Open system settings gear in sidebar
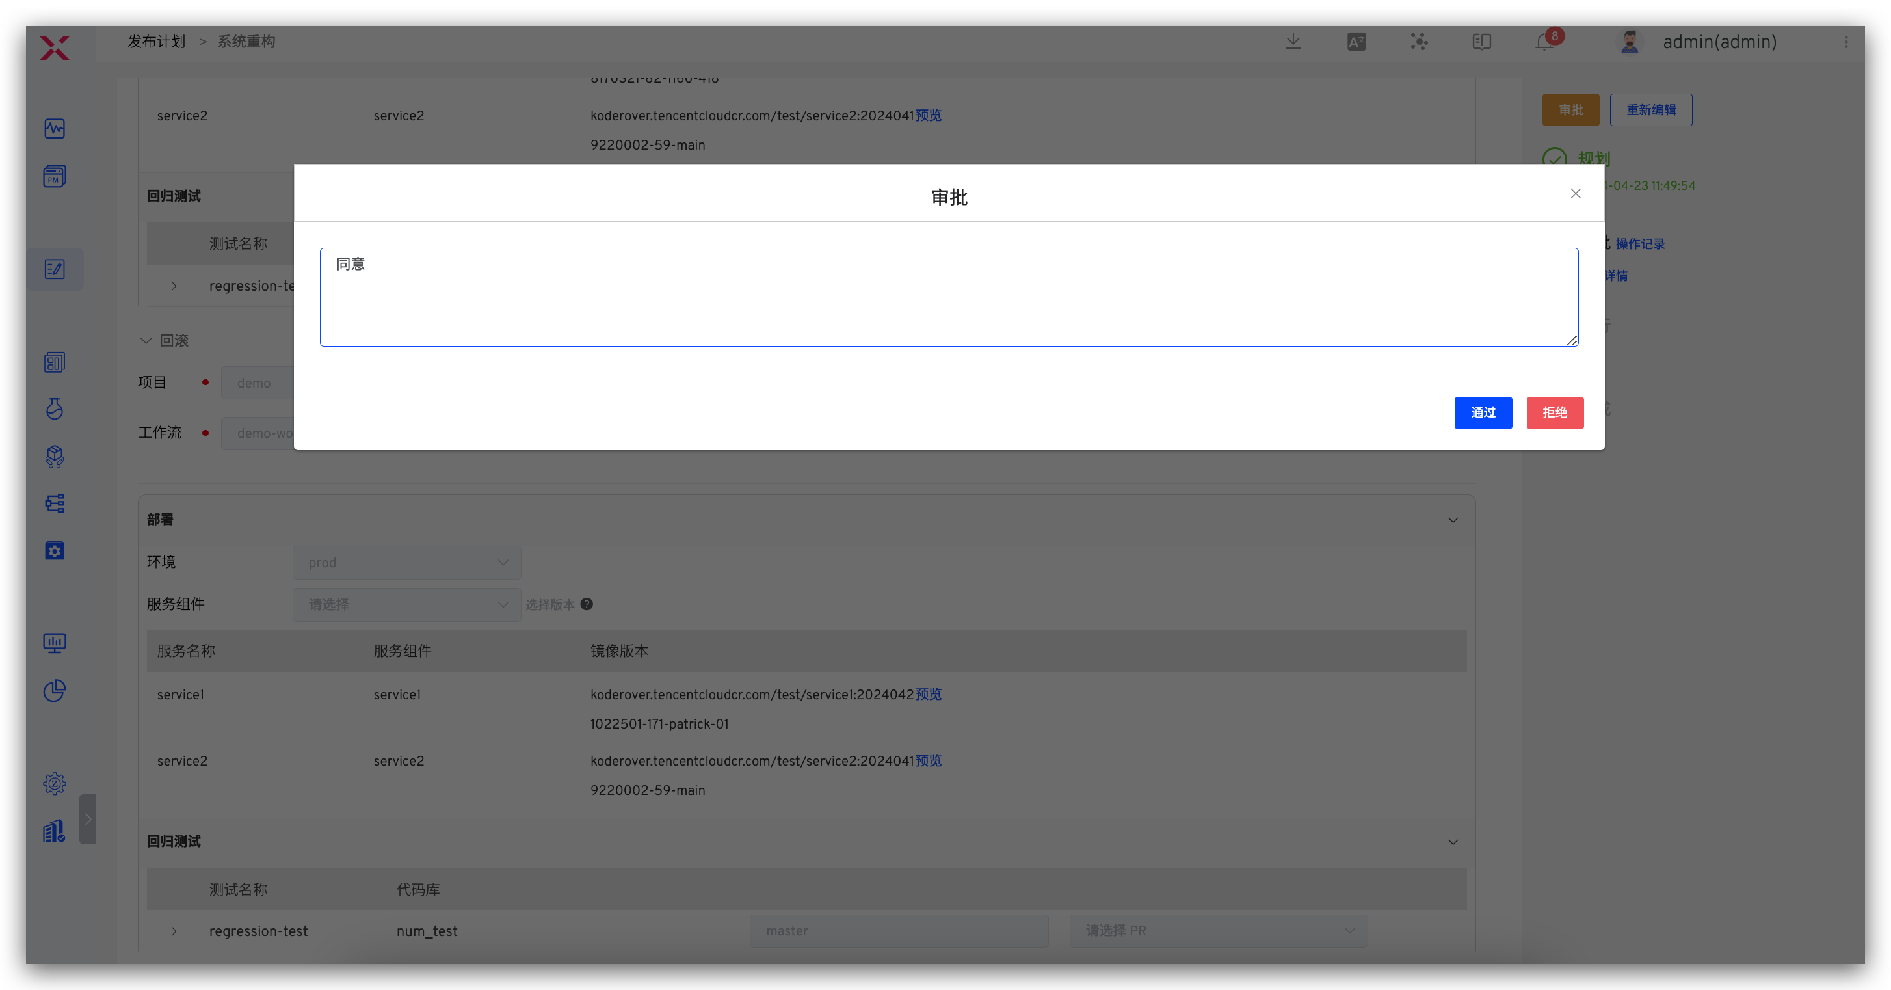 point(55,784)
